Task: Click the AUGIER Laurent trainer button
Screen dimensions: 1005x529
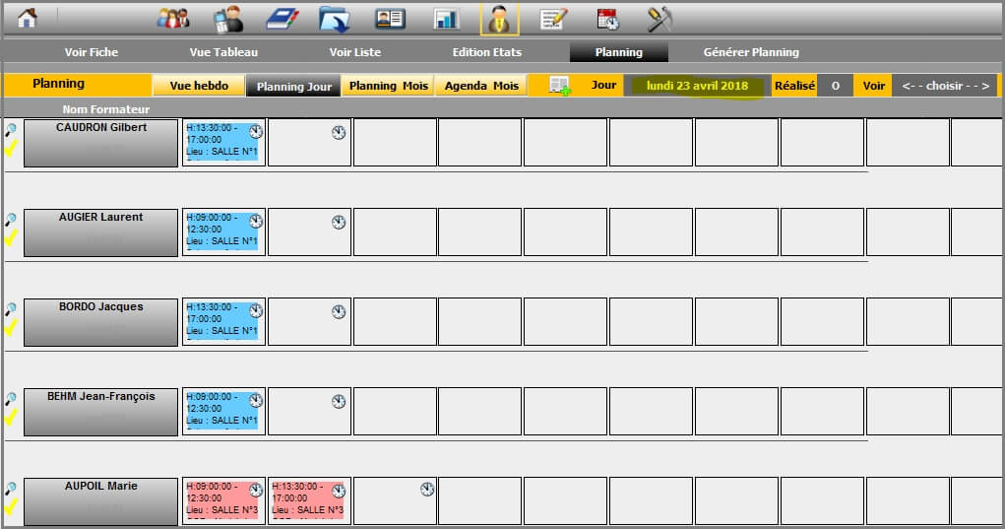Action: (x=100, y=232)
